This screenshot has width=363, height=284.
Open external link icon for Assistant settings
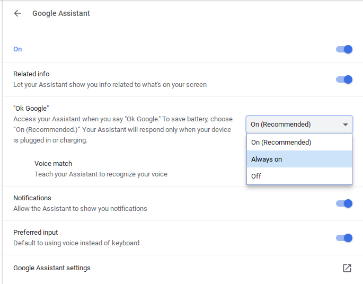click(x=347, y=268)
